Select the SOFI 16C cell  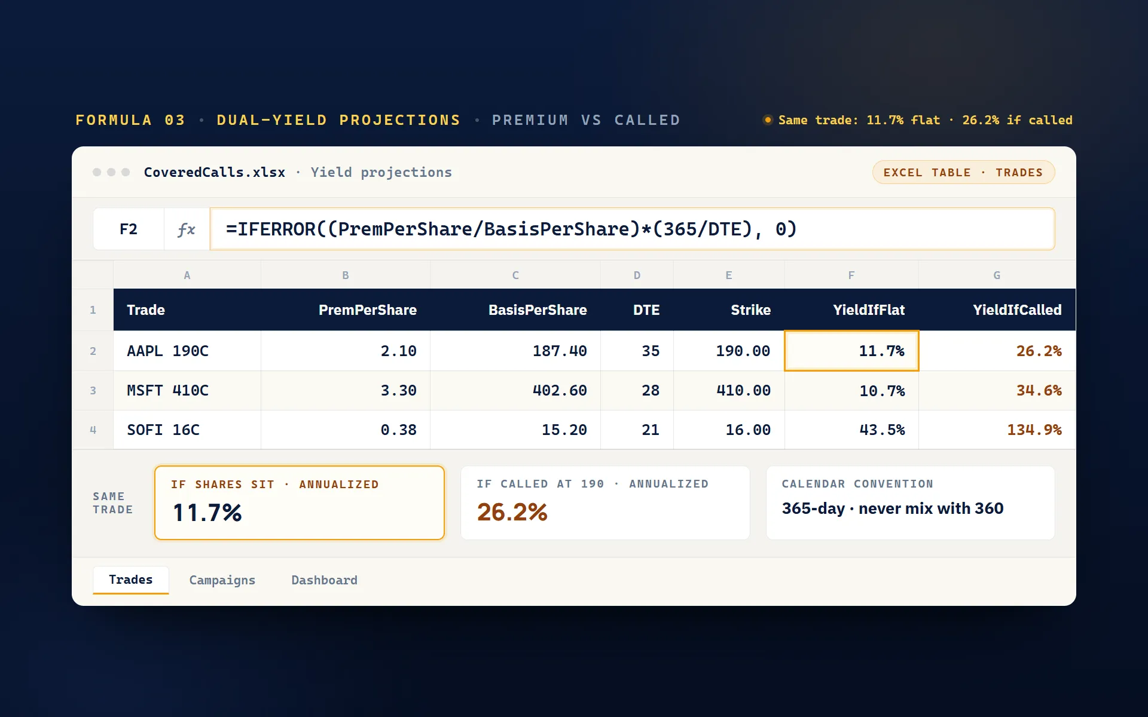point(187,430)
